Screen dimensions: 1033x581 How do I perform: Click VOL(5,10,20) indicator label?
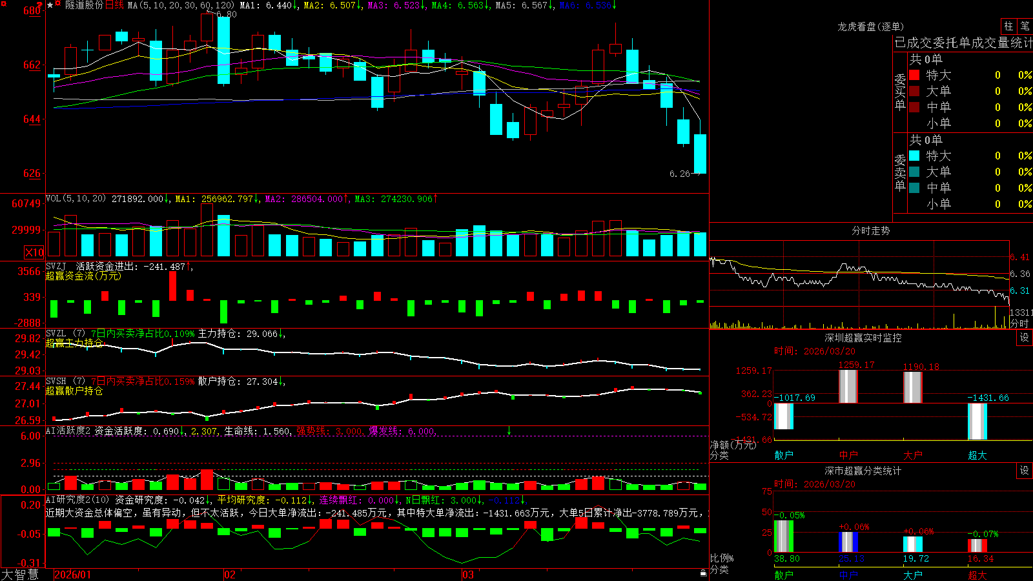click(76, 199)
